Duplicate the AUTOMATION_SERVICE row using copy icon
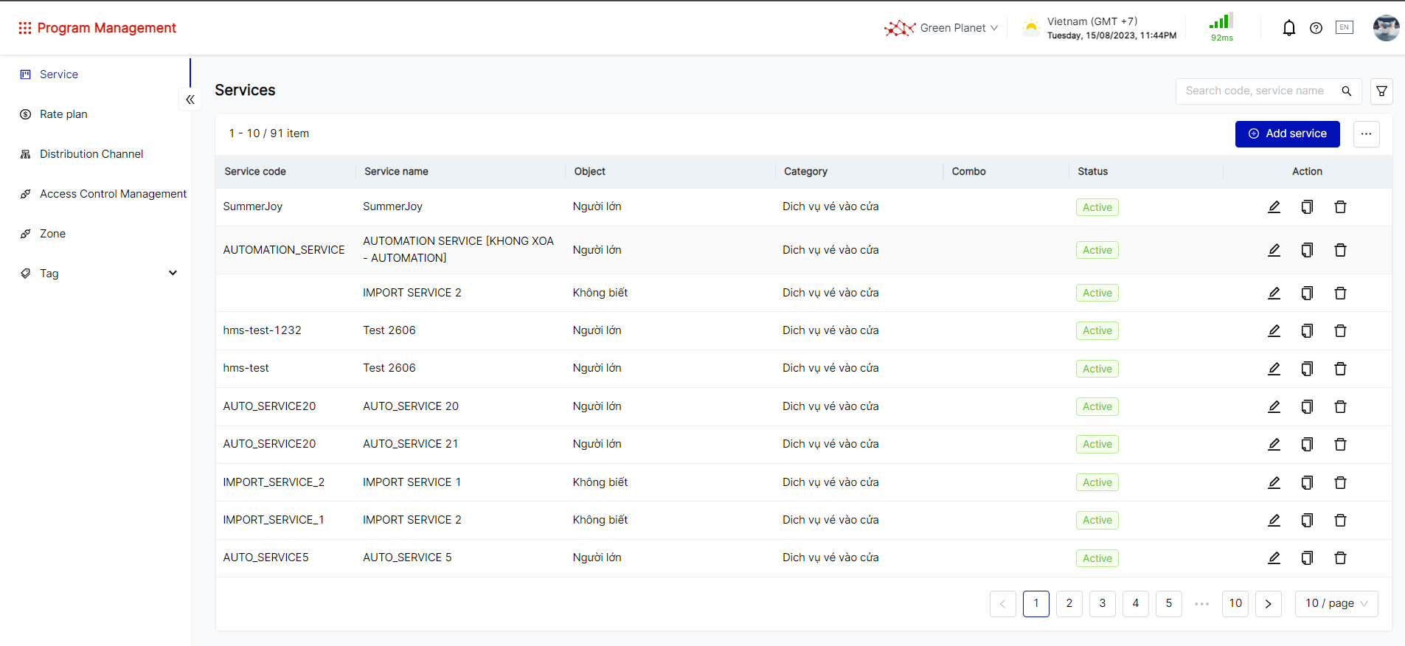 1307,250
